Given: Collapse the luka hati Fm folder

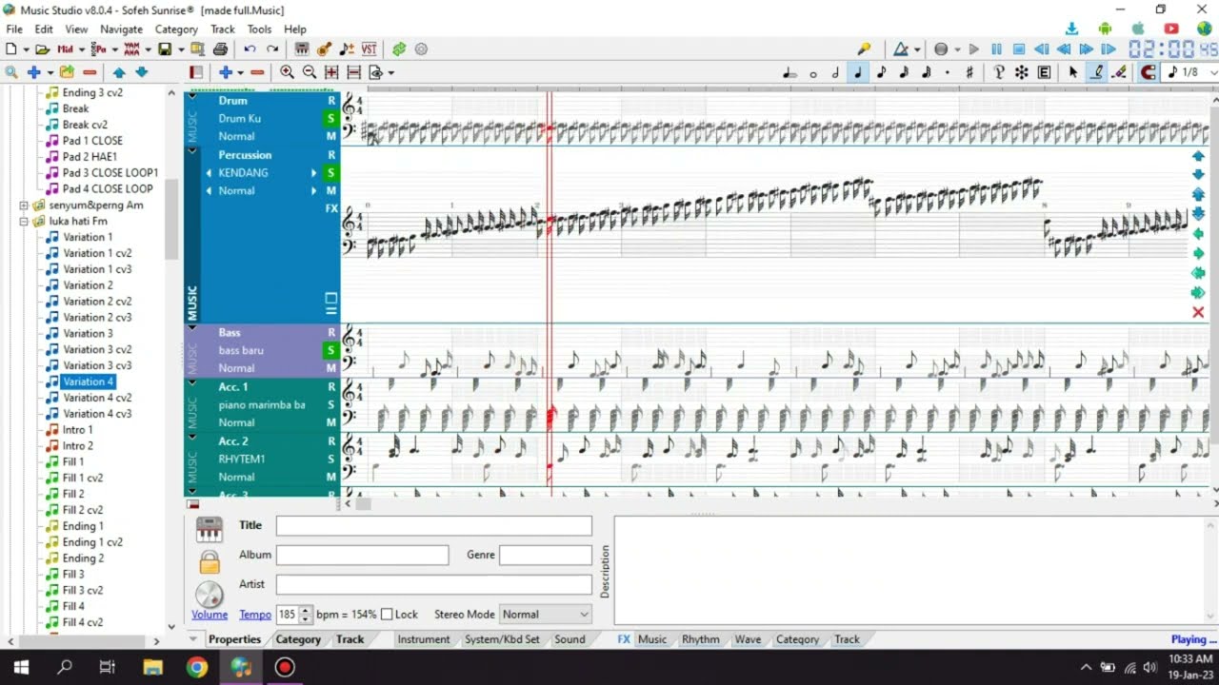Looking at the screenshot, I should coord(24,222).
